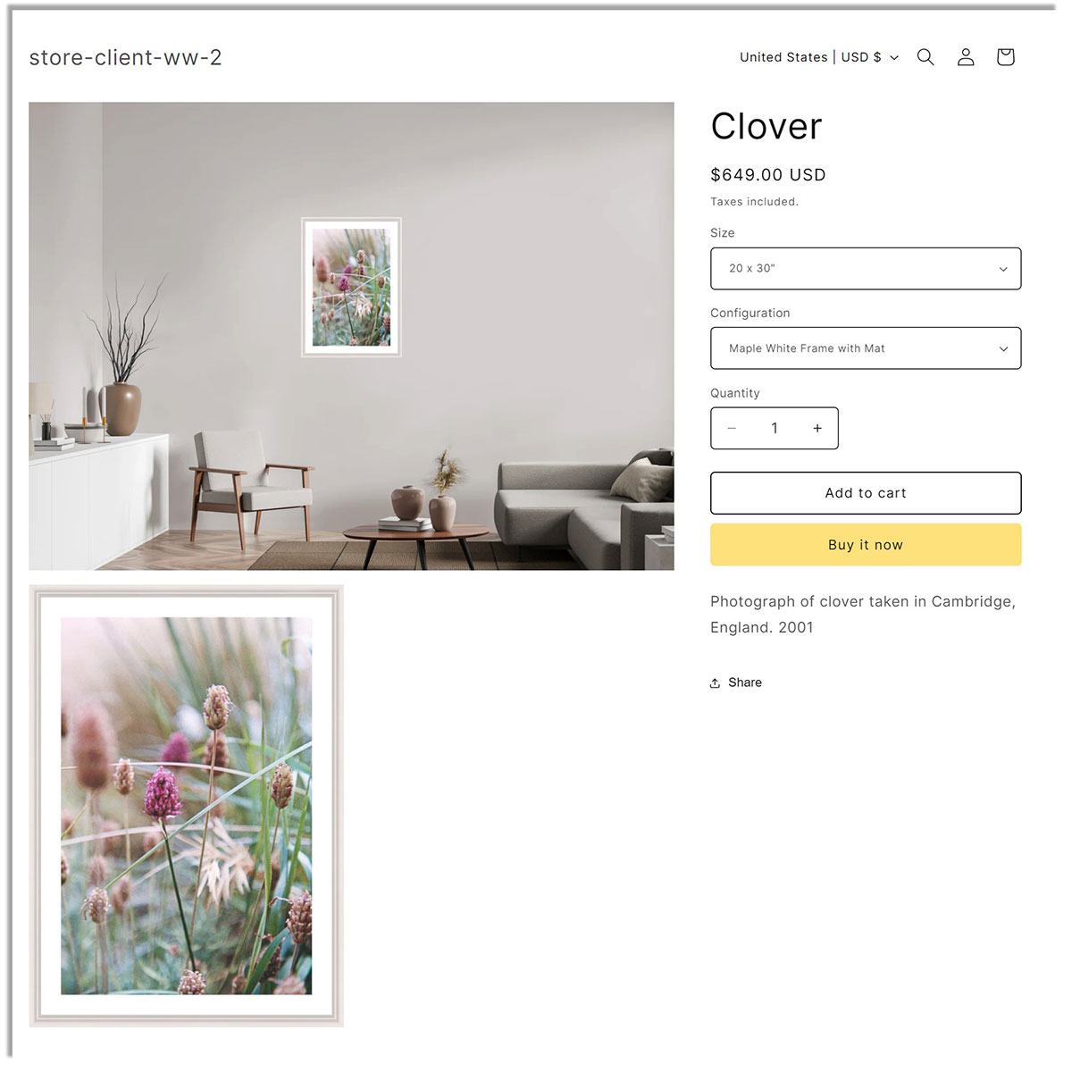Open the shopping cart icon

pyautogui.click(x=1005, y=57)
